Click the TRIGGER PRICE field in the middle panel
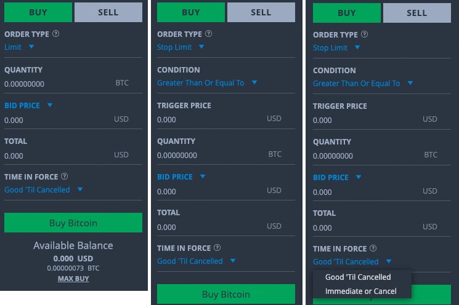Image resolution: width=459 pixels, height=305 pixels. tap(209, 119)
